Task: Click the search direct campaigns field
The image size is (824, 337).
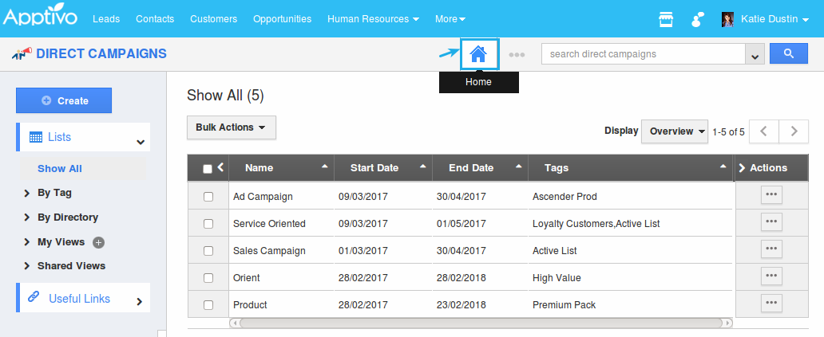Action: [x=643, y=54]
